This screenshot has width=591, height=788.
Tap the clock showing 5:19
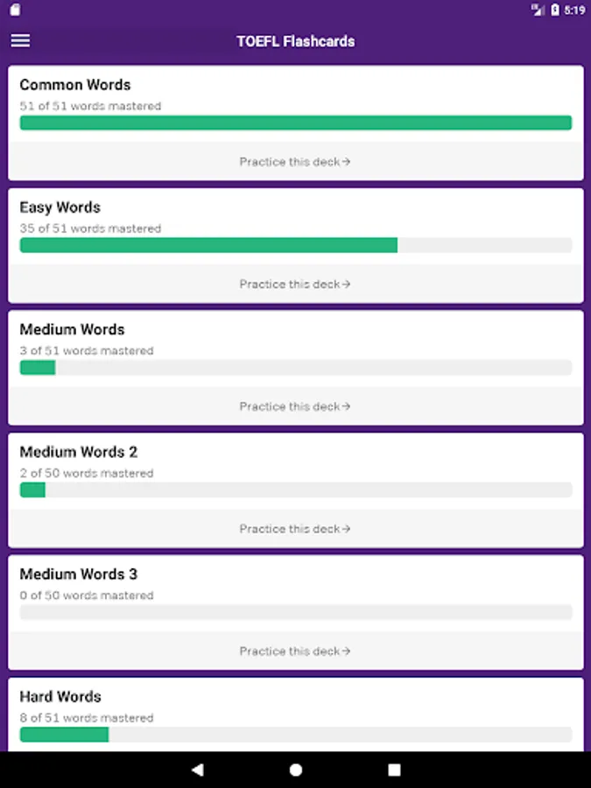574,11
